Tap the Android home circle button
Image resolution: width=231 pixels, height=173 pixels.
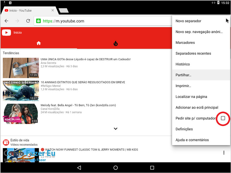(115, 168)
